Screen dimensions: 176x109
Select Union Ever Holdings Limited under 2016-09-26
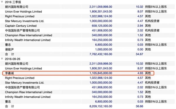point(23,68)
